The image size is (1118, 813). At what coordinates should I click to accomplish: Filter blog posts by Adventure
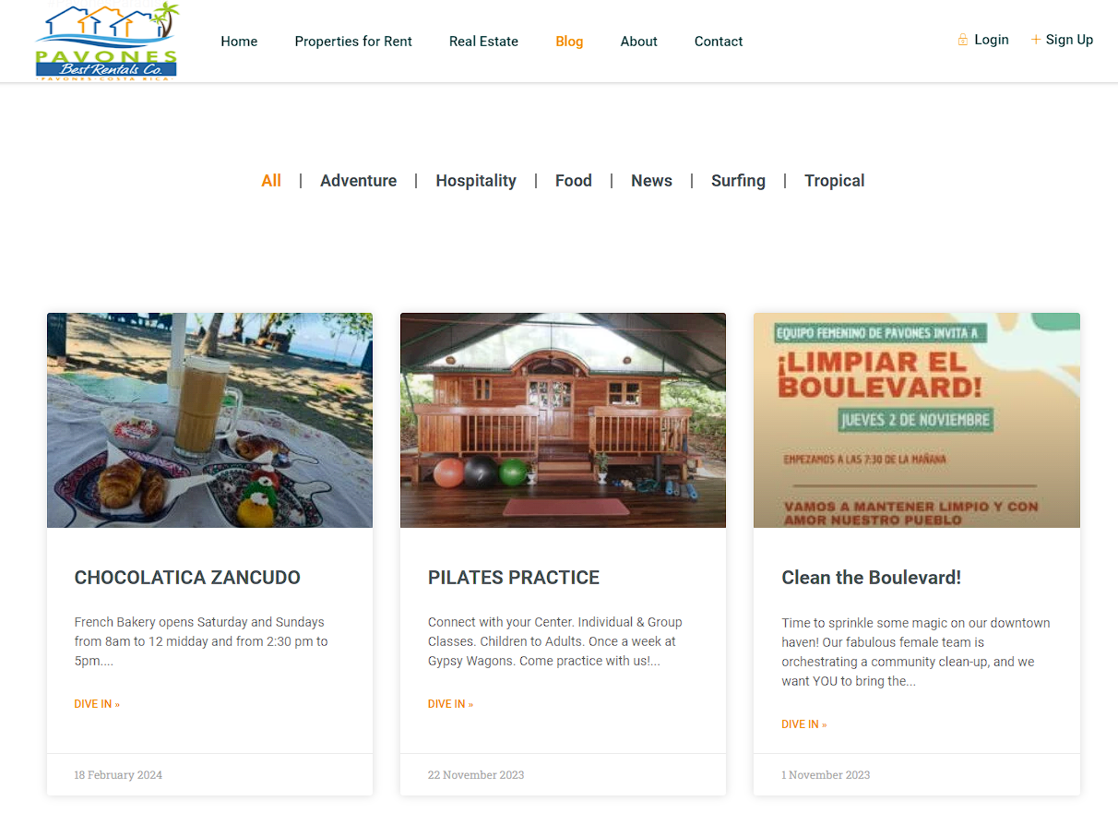[358, 181]
